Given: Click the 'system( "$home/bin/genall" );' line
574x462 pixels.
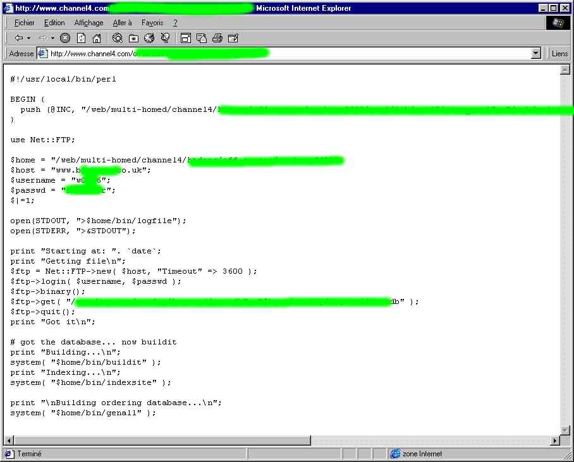Looking at the screenshot, I should coord(83,413).
